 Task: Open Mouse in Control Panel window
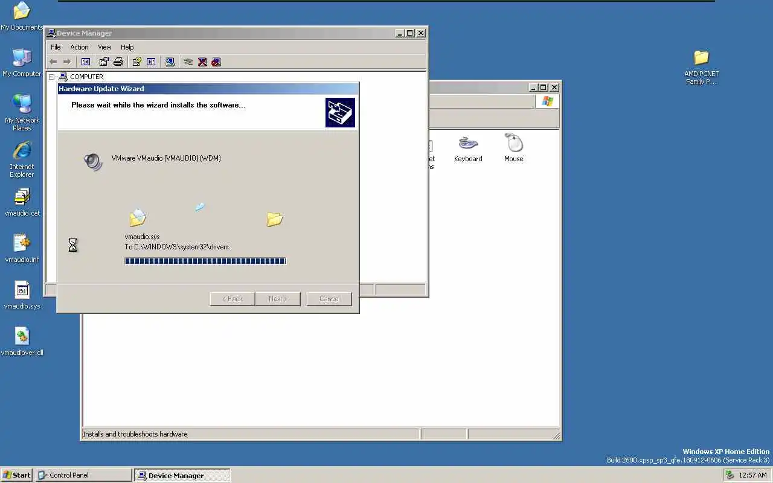coord(514,149)
